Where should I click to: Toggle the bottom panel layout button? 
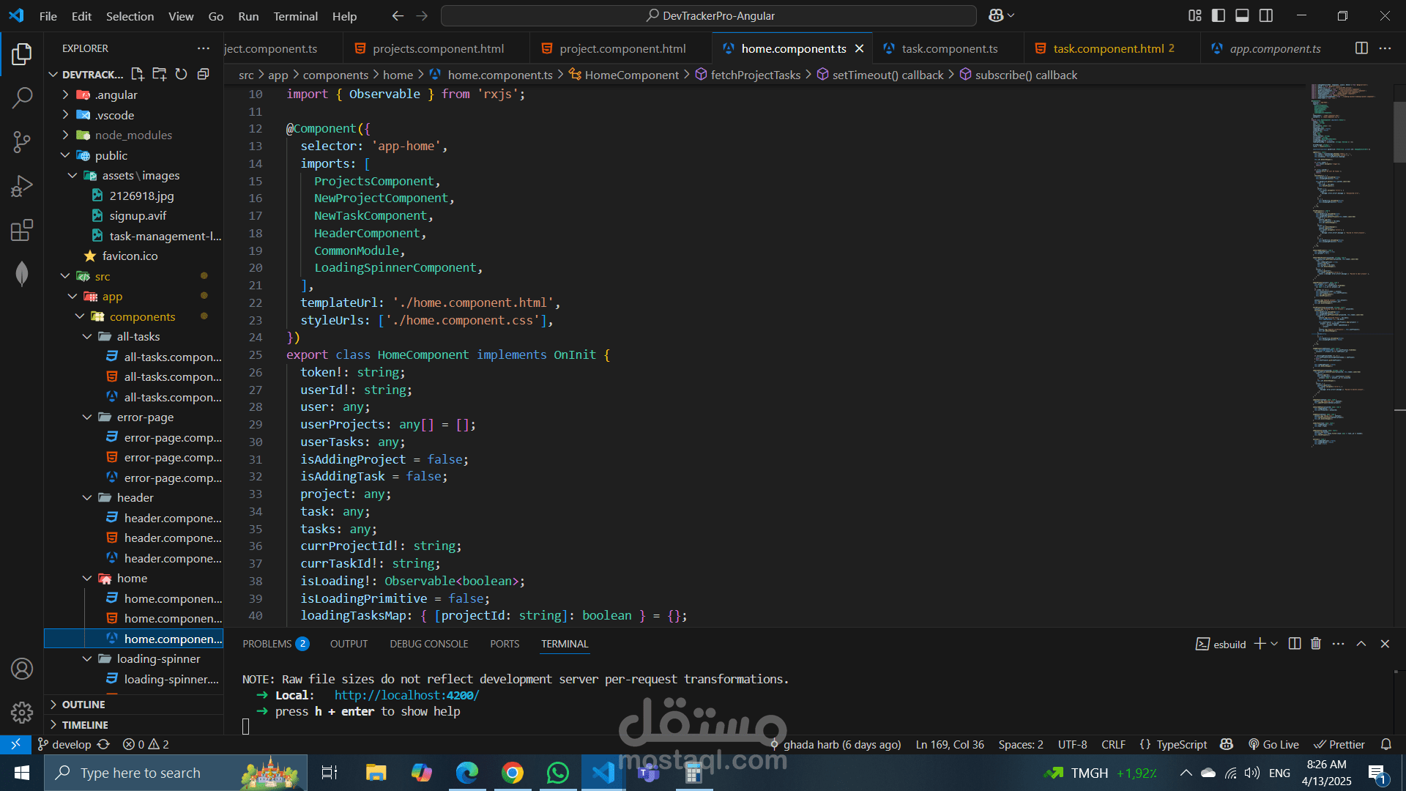[1242, 15]
